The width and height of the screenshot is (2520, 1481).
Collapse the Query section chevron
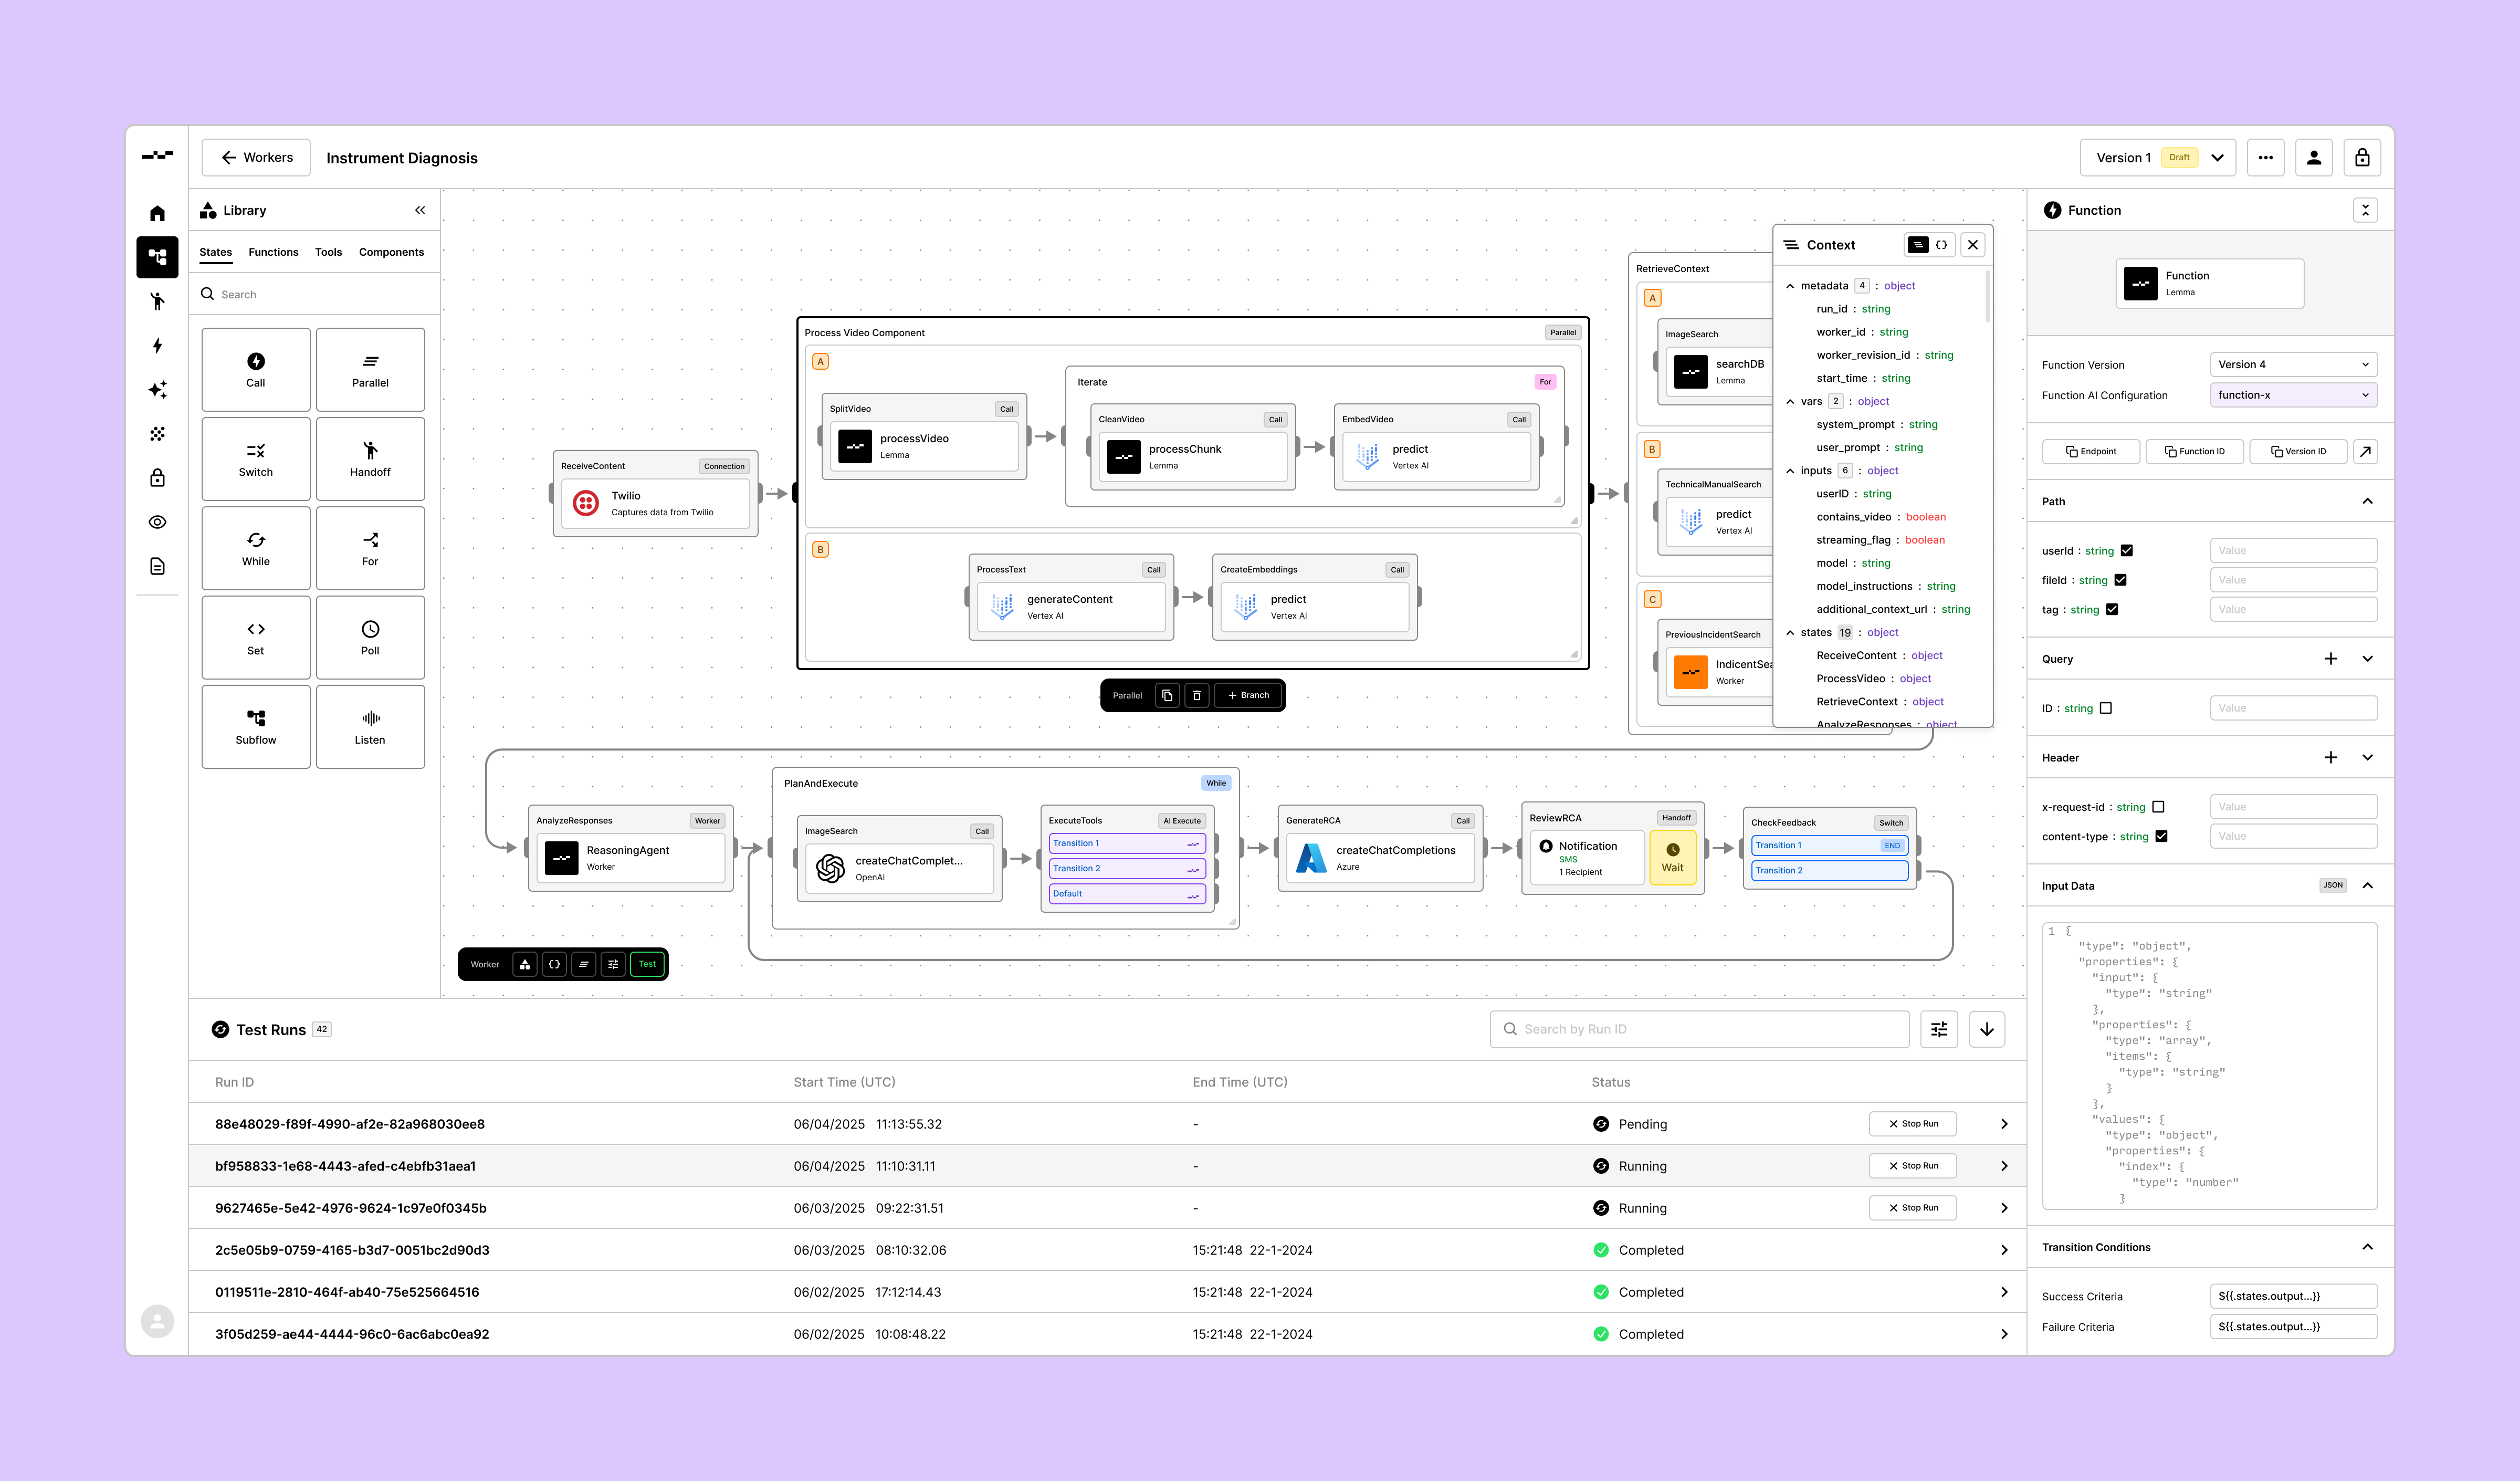(2367, 660)
